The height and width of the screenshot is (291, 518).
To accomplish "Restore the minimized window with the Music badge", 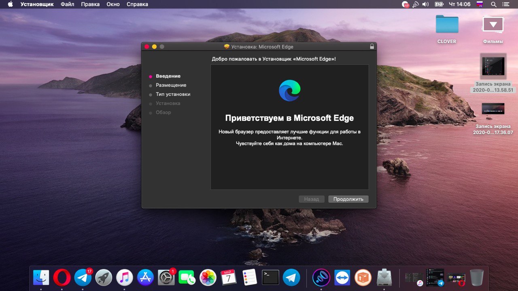I will click(414, 278).
